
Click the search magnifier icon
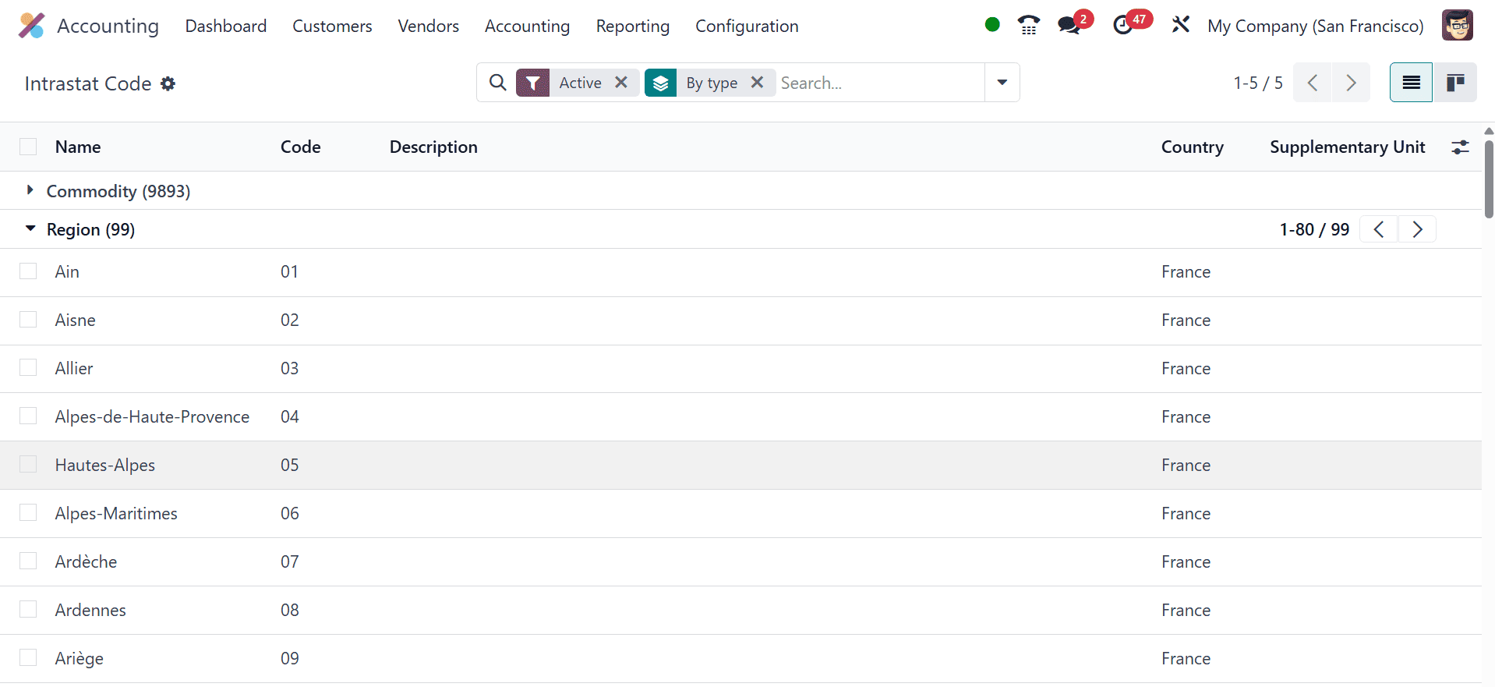point(497,82)
